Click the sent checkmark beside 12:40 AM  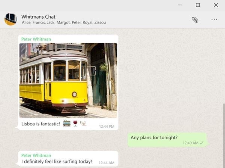pos(201,143)
